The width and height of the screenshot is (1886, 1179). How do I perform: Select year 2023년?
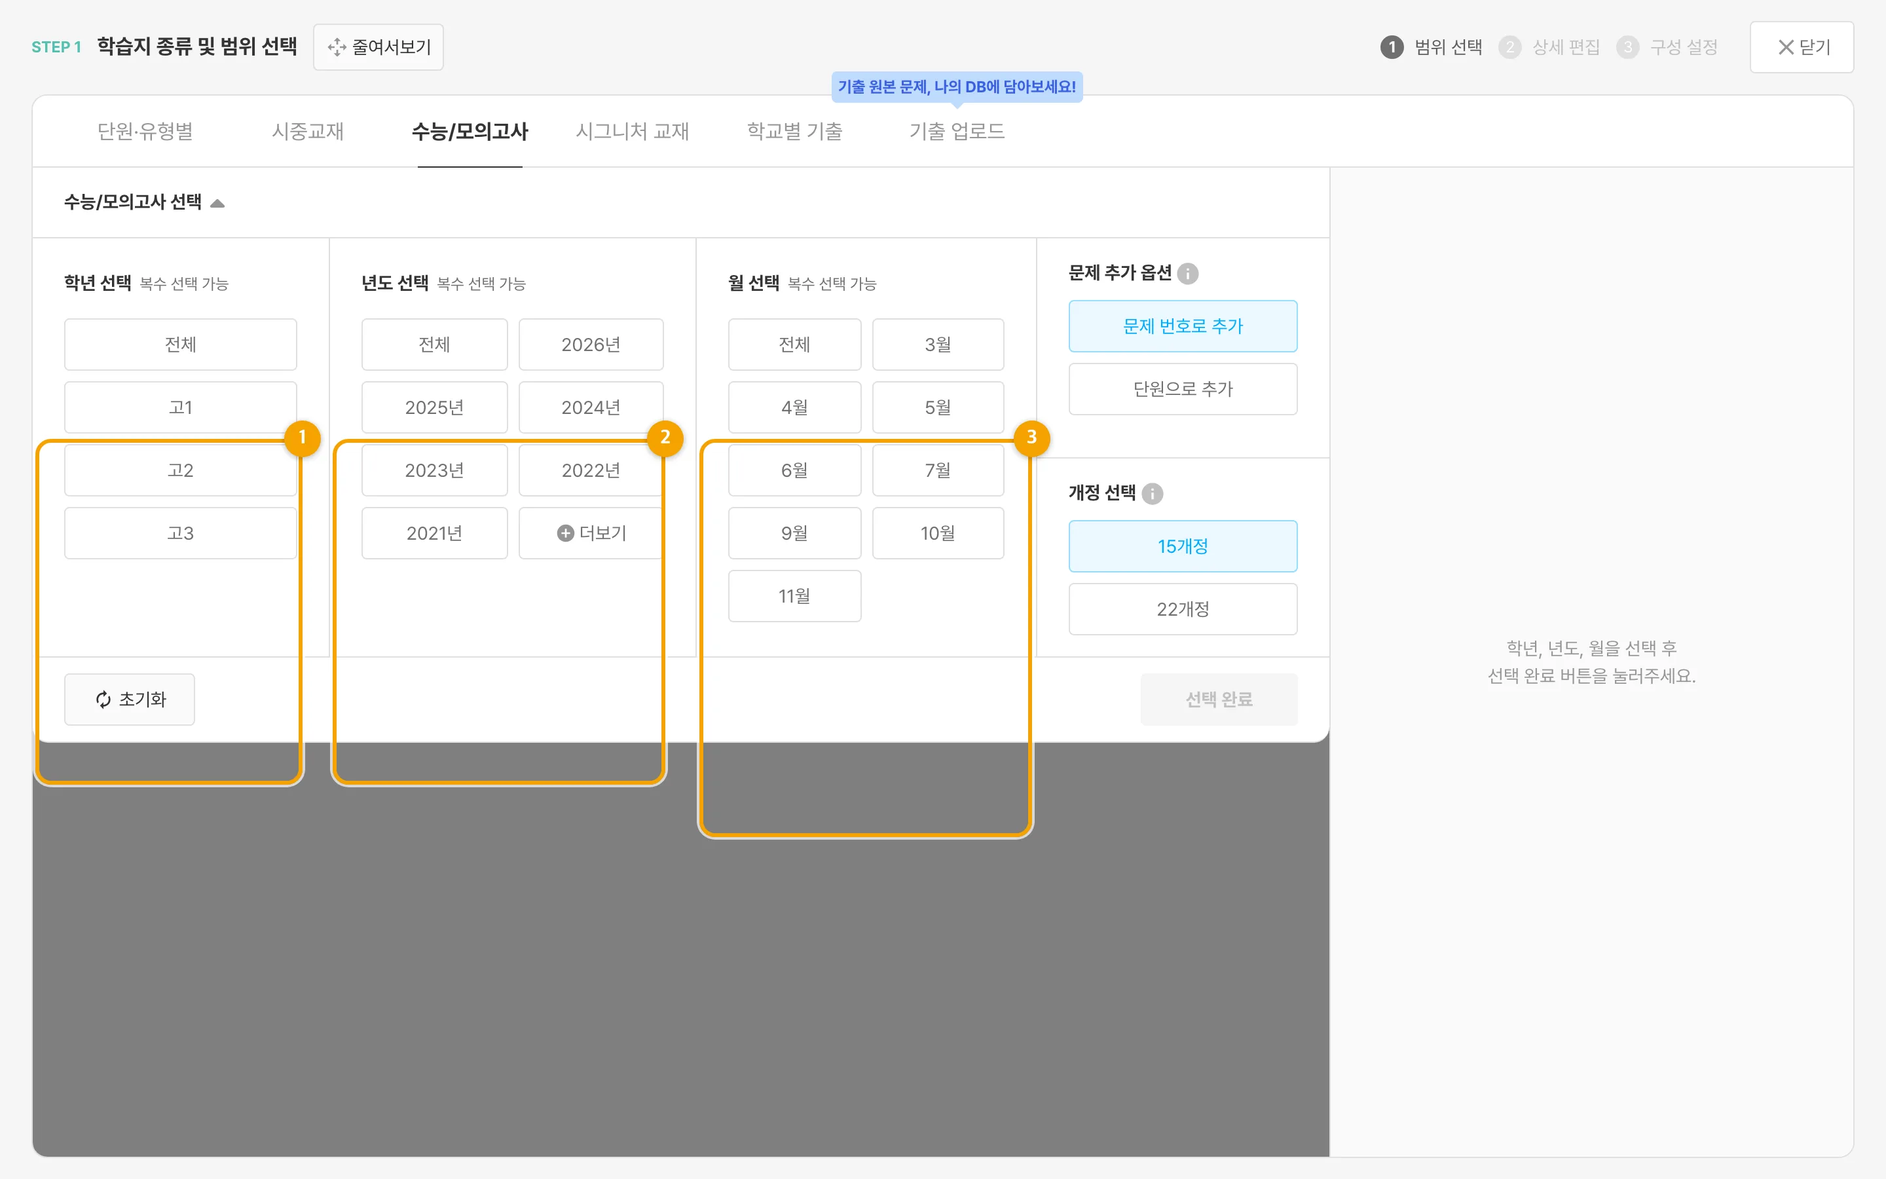pos(435,470)
